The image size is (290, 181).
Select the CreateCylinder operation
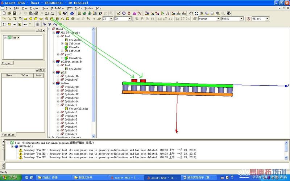click(79, 109)
